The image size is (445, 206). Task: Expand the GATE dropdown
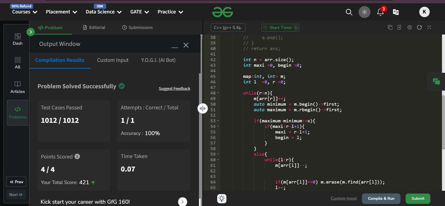coord(140,12)
